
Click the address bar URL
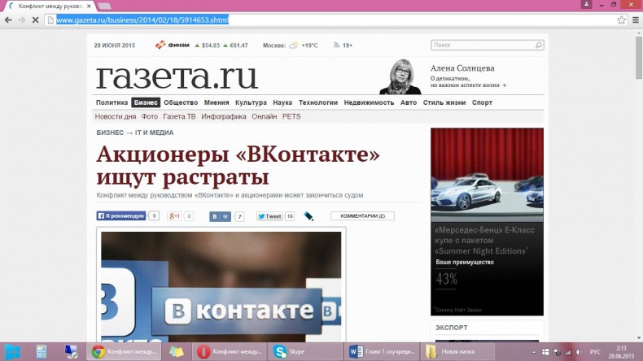pyautogui.click(x=142, y=20)
